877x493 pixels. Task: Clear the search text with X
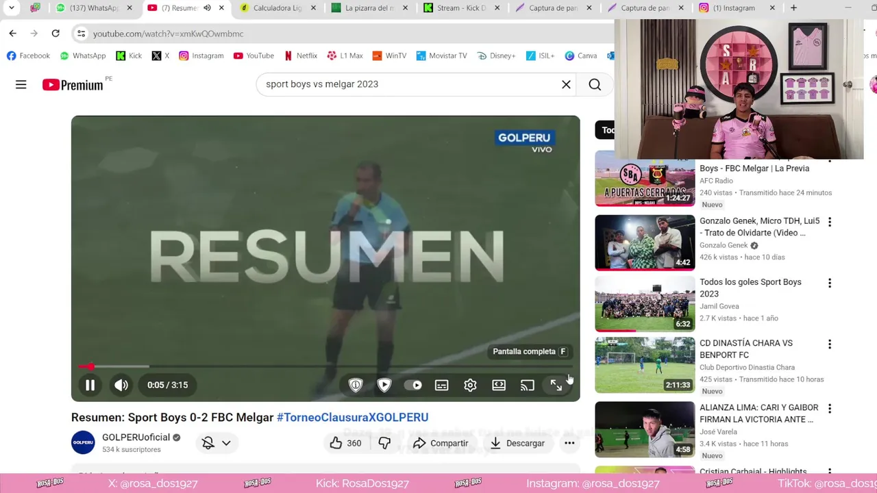coord(566,84)
